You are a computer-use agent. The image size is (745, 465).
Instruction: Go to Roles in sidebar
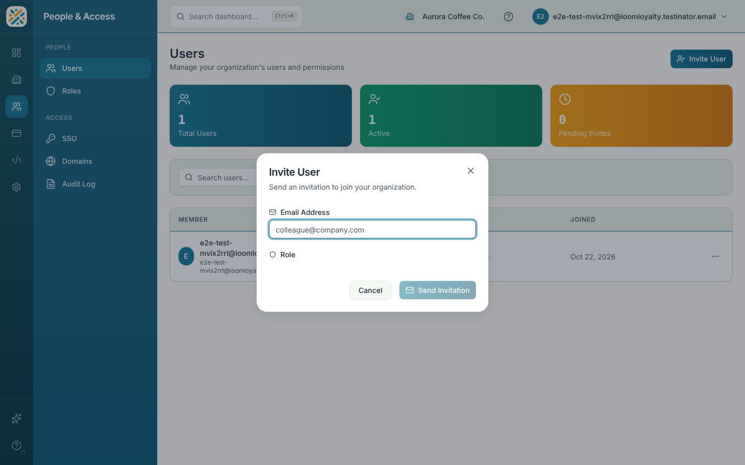95,91
